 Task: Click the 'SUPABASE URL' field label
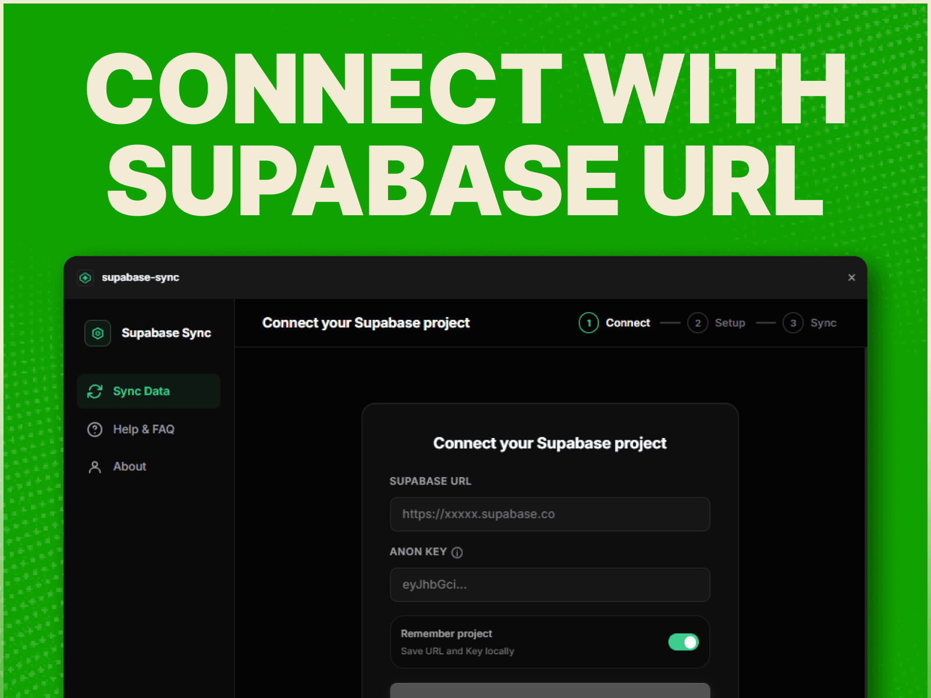tap(431, 481)
